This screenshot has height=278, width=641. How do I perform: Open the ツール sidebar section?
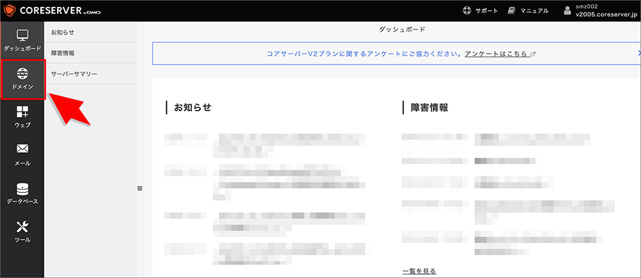point(22,232)
